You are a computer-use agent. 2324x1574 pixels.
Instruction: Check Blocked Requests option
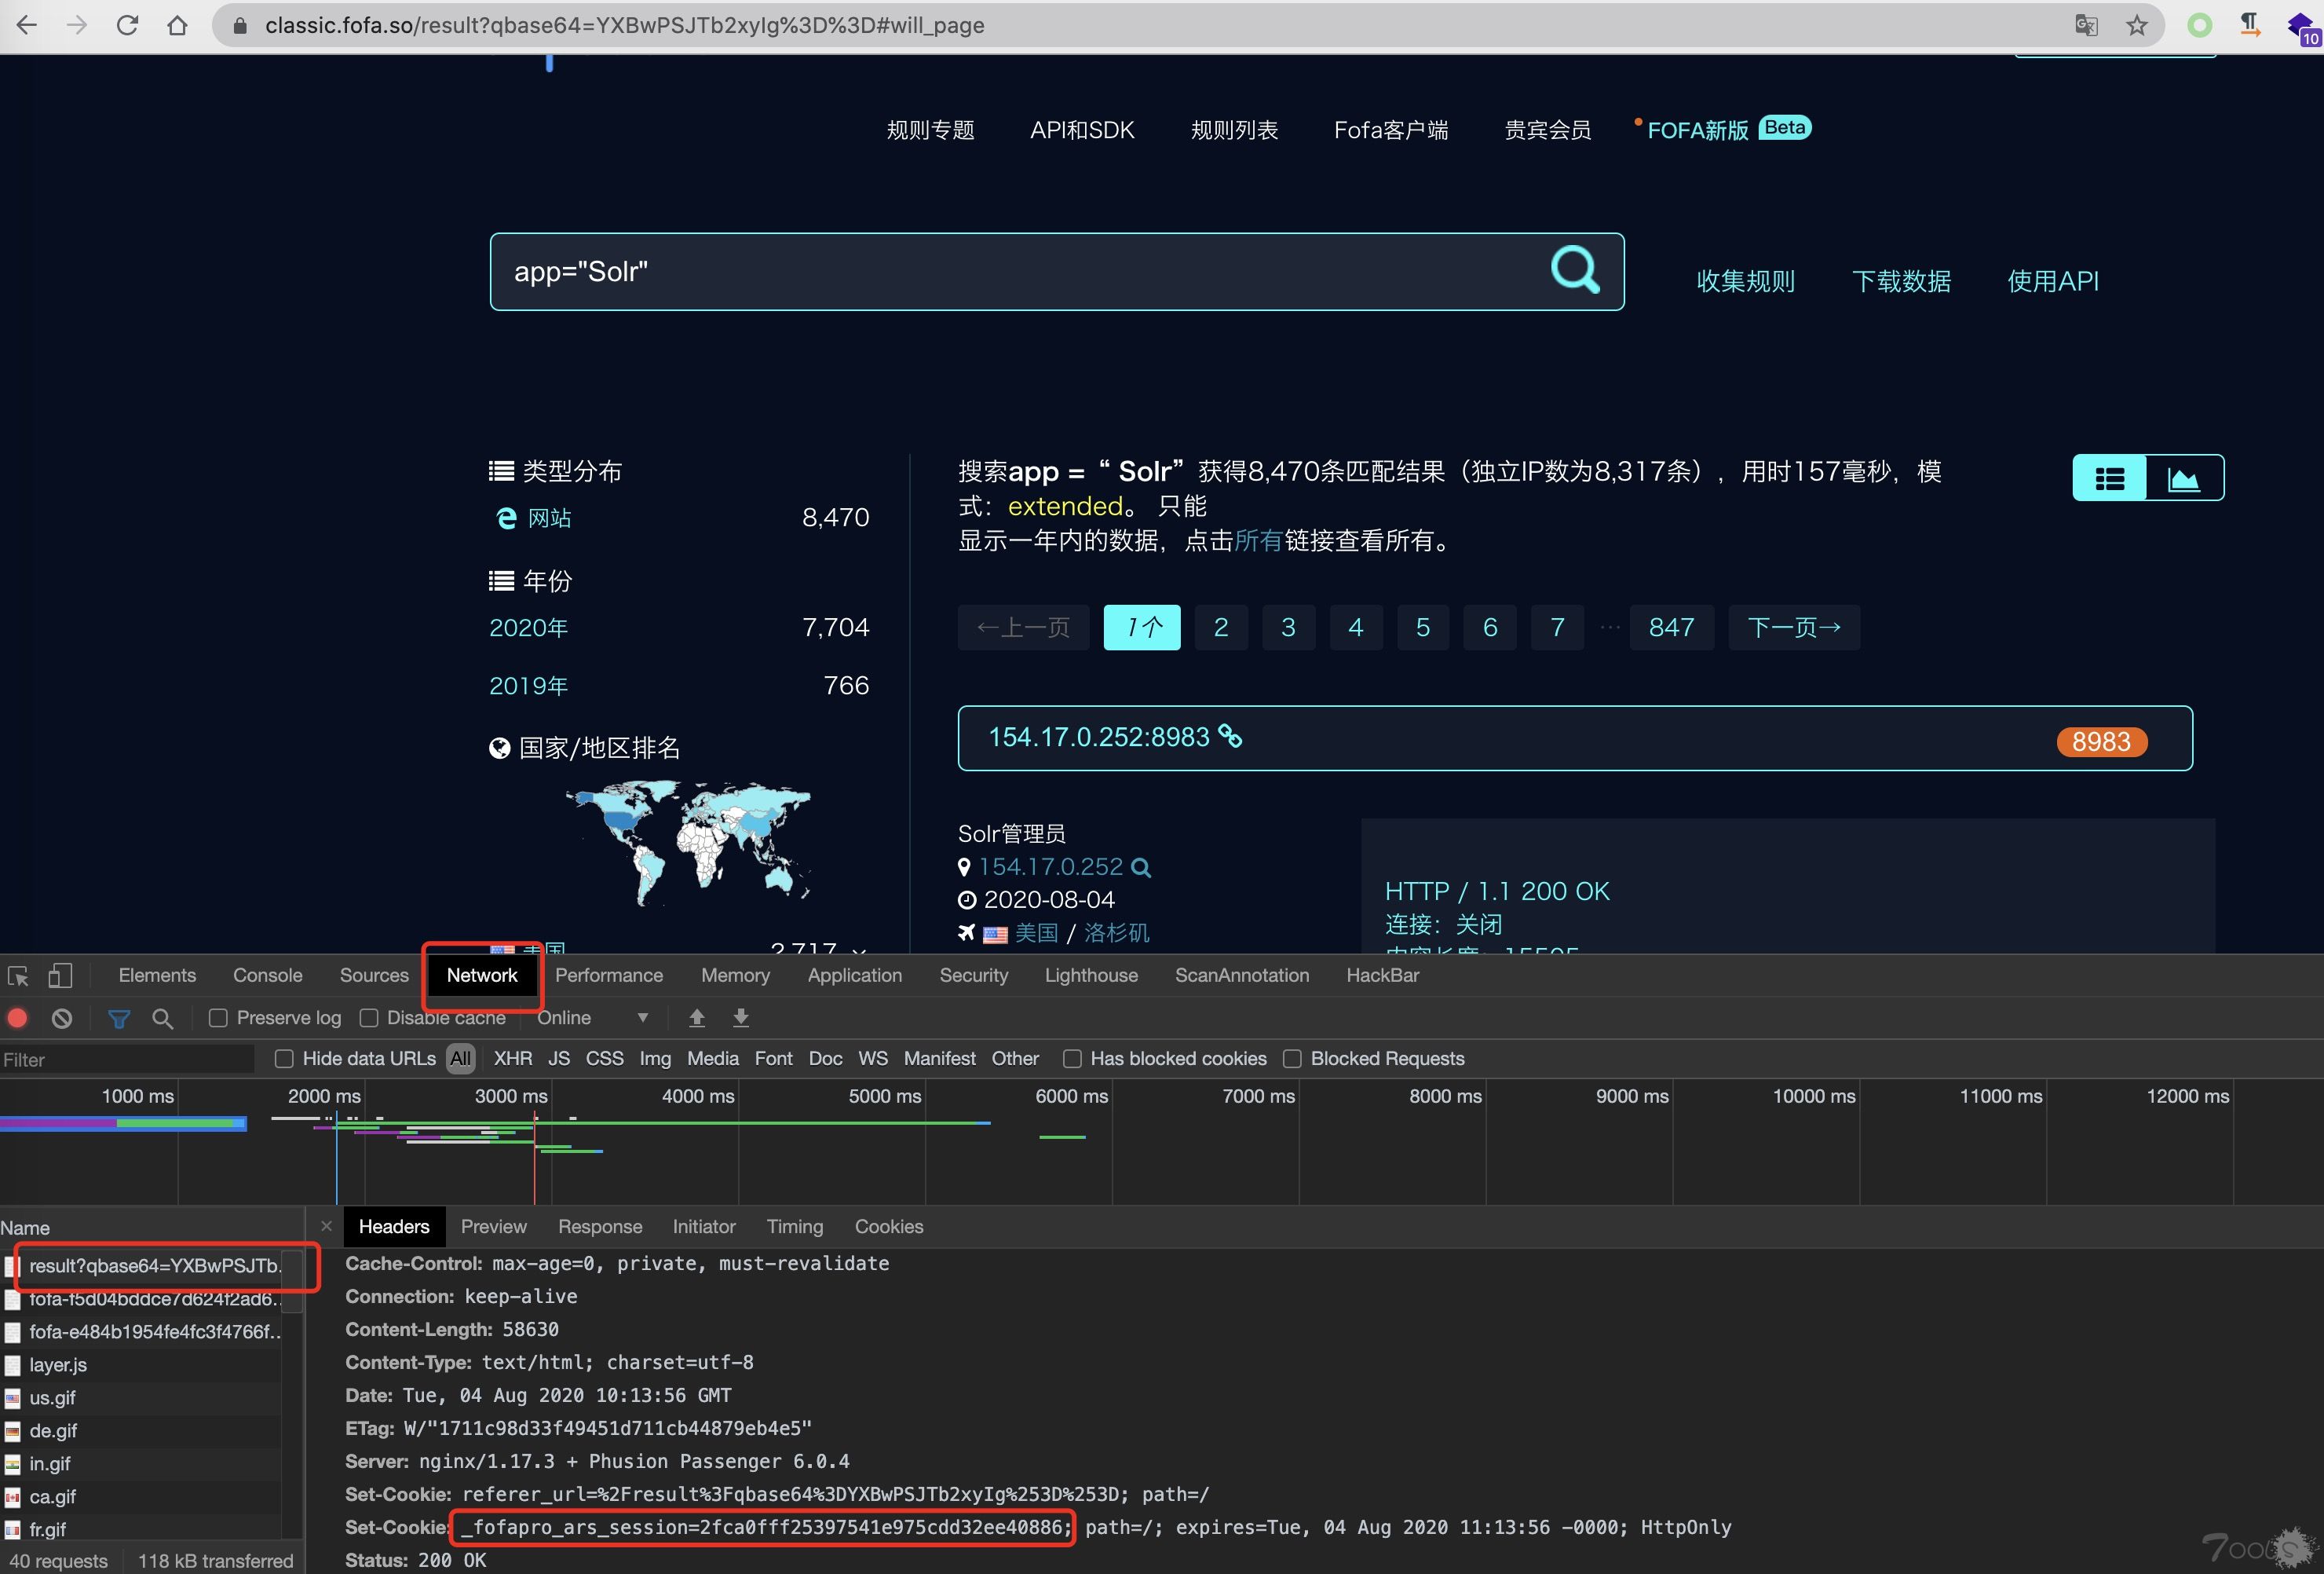(x=1292, y=1059)
